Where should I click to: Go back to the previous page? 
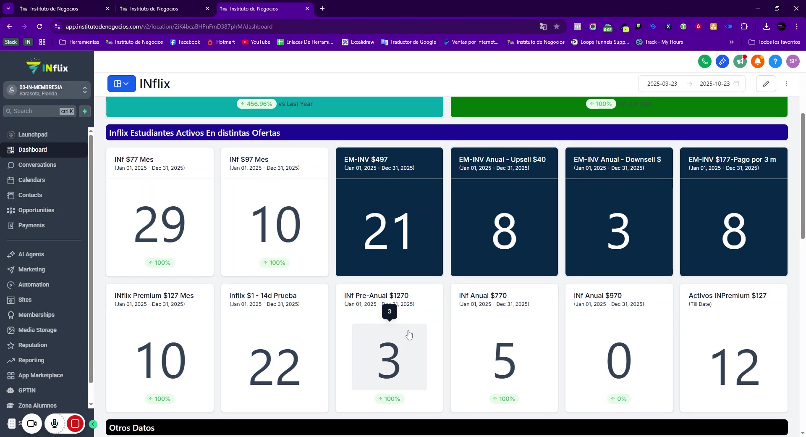9,26
